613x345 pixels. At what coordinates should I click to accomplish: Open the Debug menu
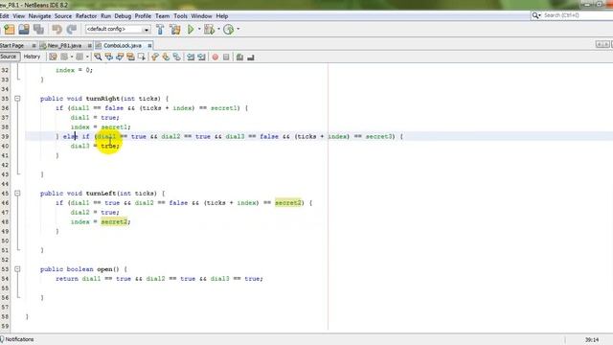pos(123,16)
